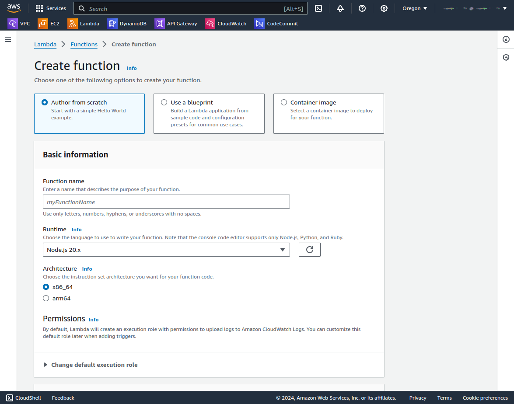Open the Architecture Info link
514x404 pixels.
[87, 269]
